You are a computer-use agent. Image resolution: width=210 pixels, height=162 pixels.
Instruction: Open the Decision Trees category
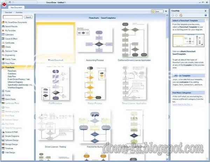(12, 51)
